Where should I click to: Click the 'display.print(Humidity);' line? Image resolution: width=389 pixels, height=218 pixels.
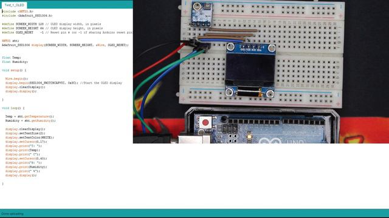(x=26, y=167)
